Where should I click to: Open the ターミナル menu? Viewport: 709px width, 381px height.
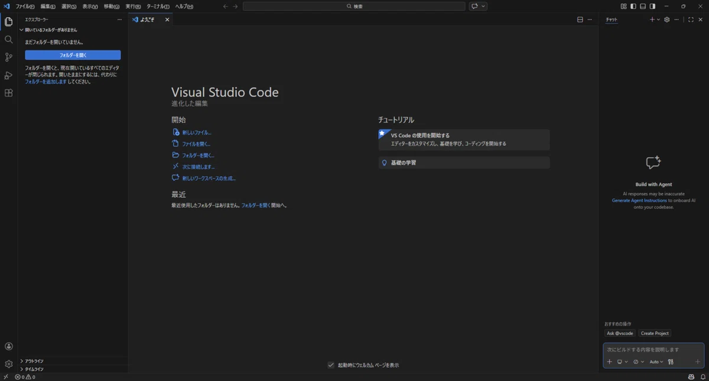158,6
